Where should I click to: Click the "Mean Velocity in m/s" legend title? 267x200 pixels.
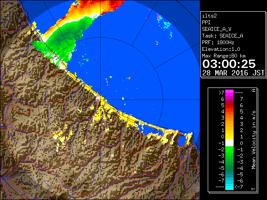254,140
